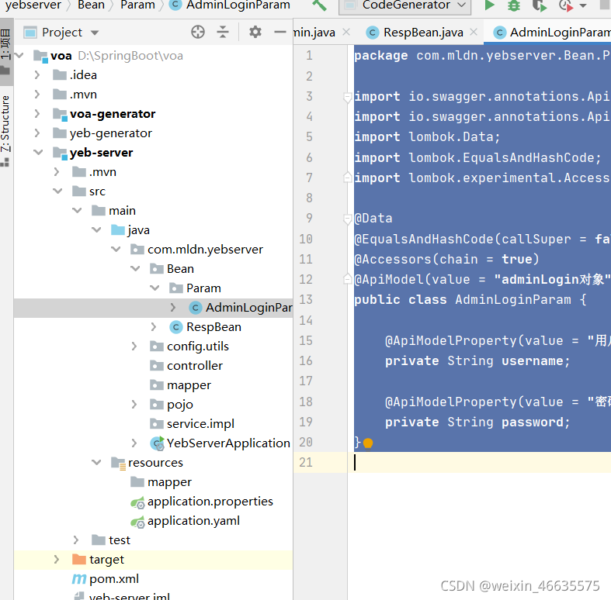The height and width of the screenshot is (600, 611).
Task: Click the yellow intention bulb on line 20
Action: click(368, 443)
